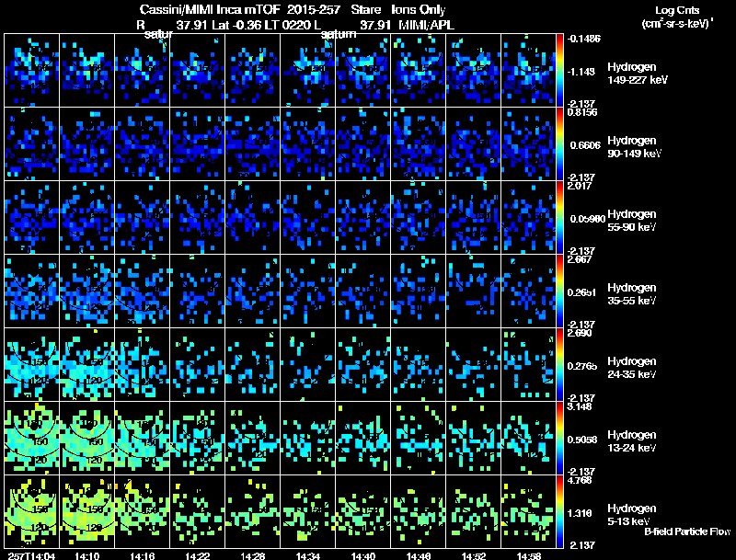736x560 pixels.
Task: Select the 14:22 time marker
Action: click(x=198, y=554)
